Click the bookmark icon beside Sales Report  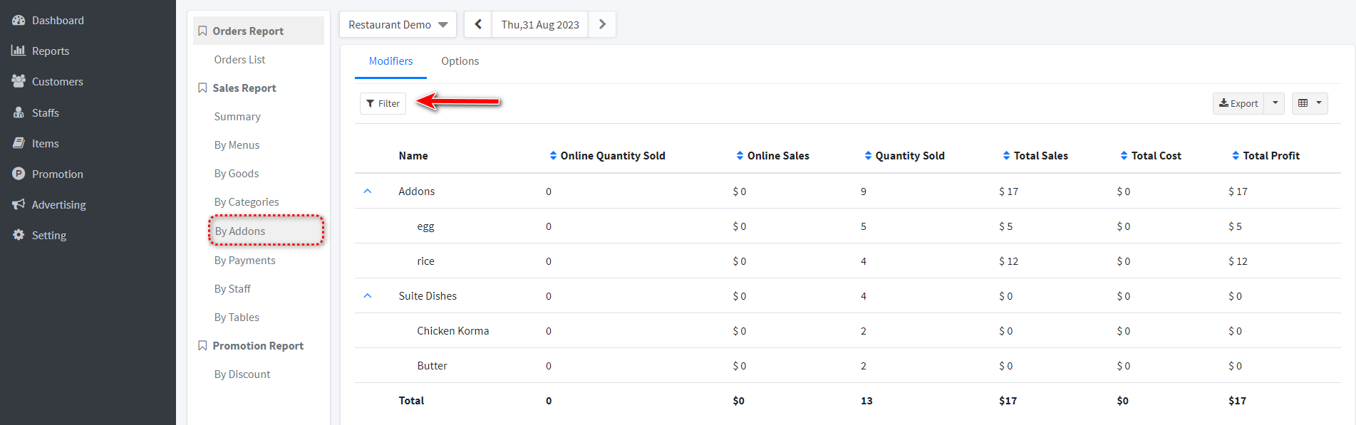202,88
